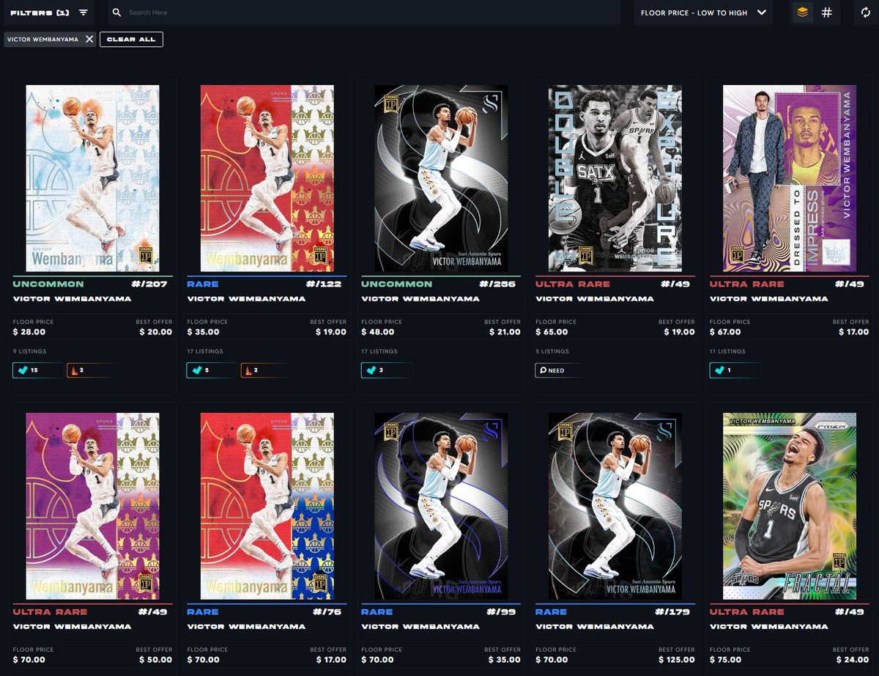Click the $ 75.00 floor price

tap(726, 659)
